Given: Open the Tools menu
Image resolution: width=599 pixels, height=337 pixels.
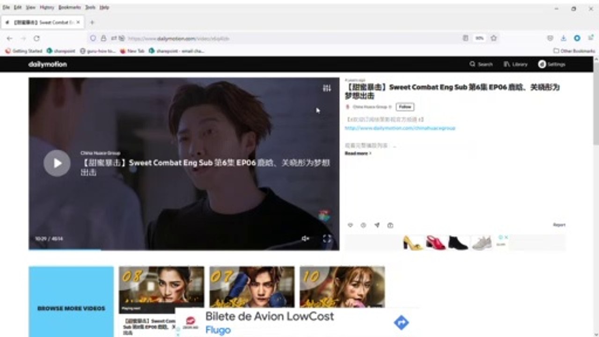Looking at the screenshot, I should (x=90, y=7).
